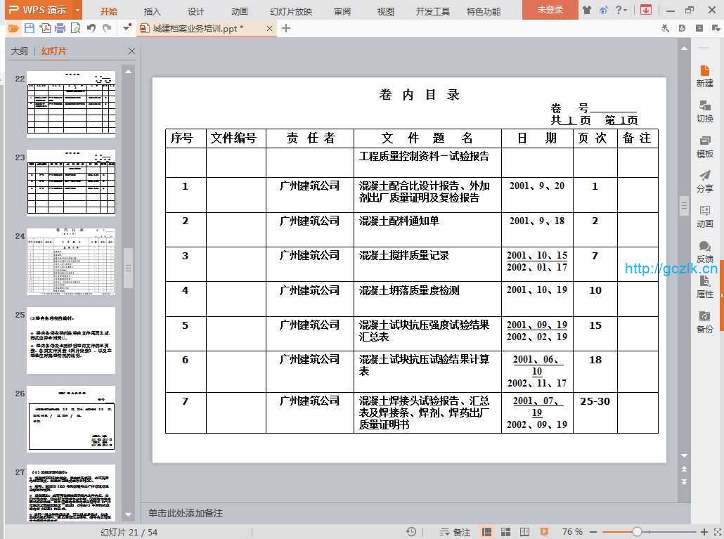Screen dimensions: 724x539
Task: Open the 分享 (Share) sidebar icon
Action: click(704, 181)
